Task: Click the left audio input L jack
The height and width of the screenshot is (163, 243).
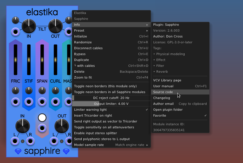Action: point(15,141)
